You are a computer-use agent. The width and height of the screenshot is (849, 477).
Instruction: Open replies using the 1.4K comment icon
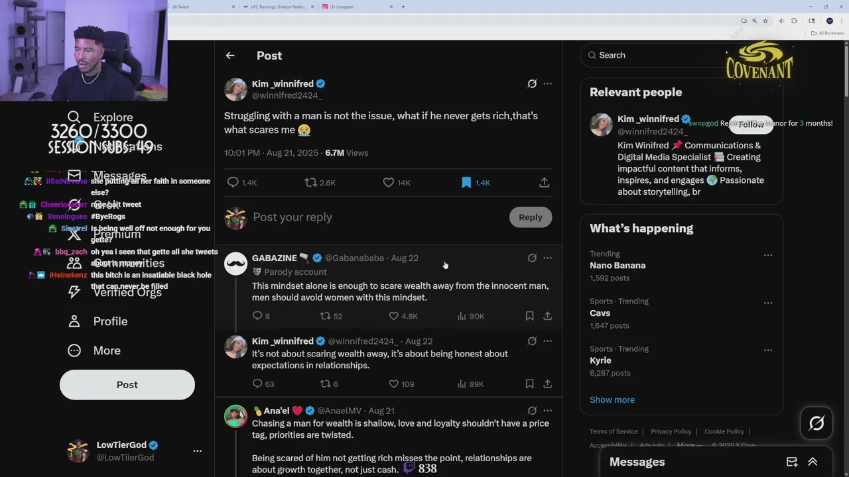coord(233,182)
